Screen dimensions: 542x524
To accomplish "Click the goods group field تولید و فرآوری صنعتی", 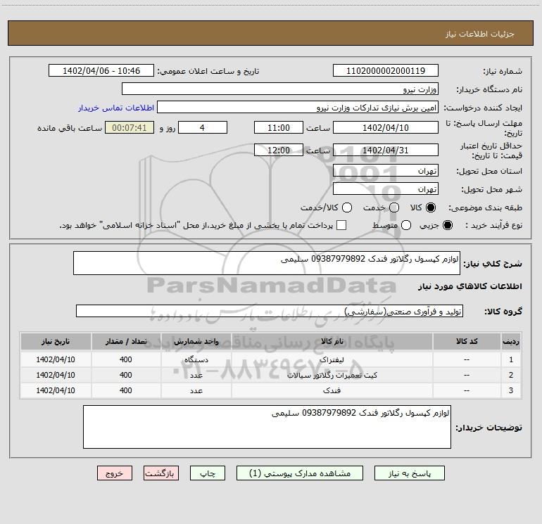I will click(270, 311).
